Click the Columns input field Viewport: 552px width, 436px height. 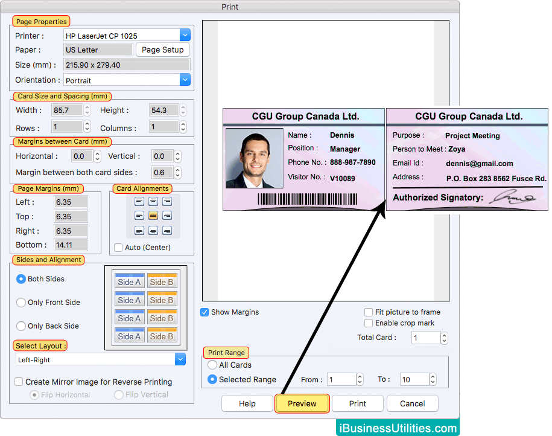coord(163,127)
